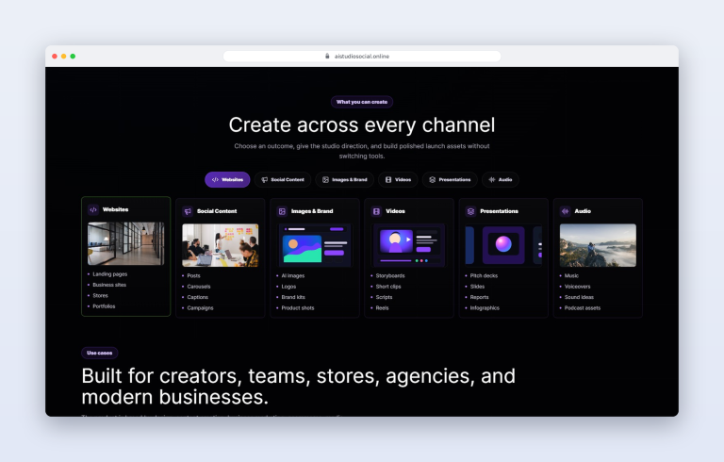
Task: Click 'Podcast assets' list item
Action: pos(583,308)
